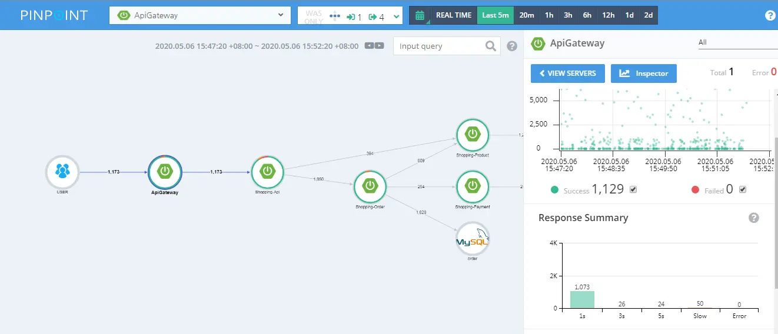Click the 1,050 link label
This screenshot has height=334, width=778.
pos(318,179)
